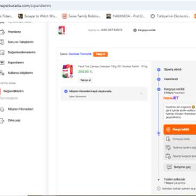Open Hepsipay from the account sidebar
This screenshot has width=196, height=196.
[14, 32]
